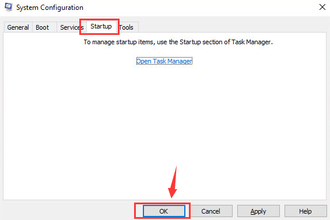This screenshot has width=330, height=220.
Task: Switch to the General tab
Action: click(18, 27)
